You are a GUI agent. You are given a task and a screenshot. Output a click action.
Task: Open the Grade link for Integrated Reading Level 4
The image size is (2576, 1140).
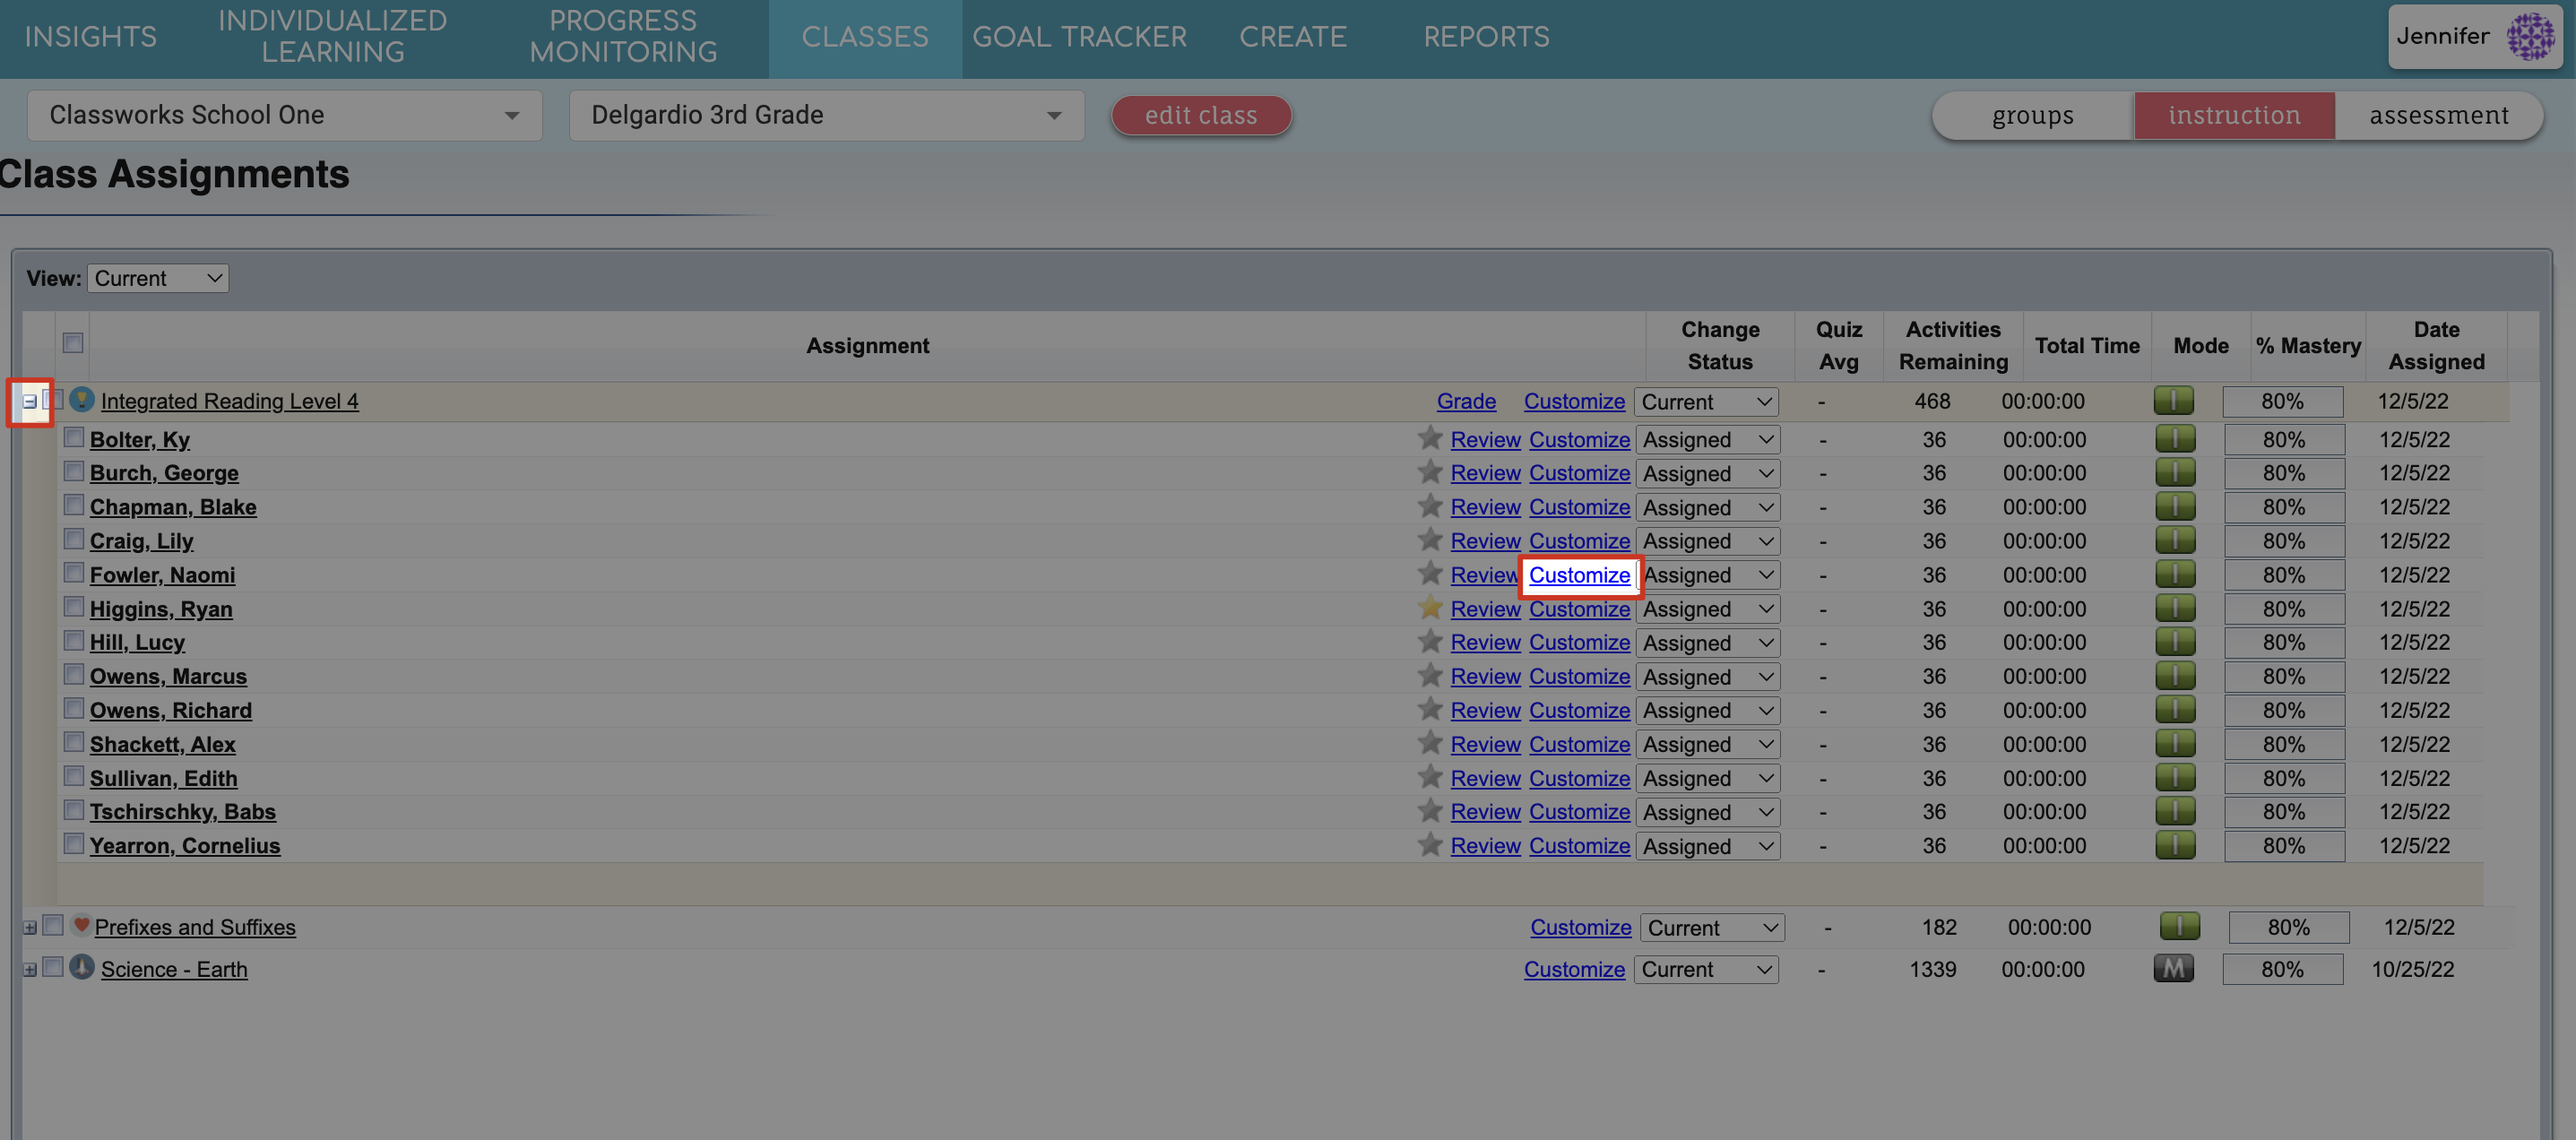click(x=1466, y=401)
